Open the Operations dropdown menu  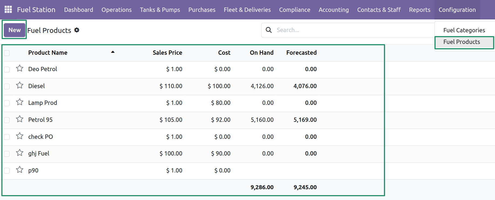tap(116, 10)
